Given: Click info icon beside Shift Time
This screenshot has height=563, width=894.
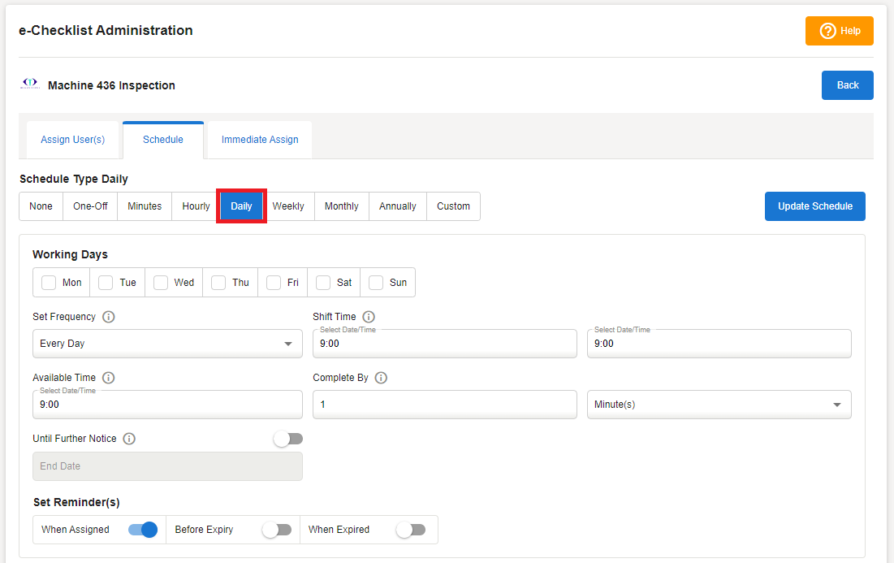Looking at the screenshot, I should coord(369,317).
